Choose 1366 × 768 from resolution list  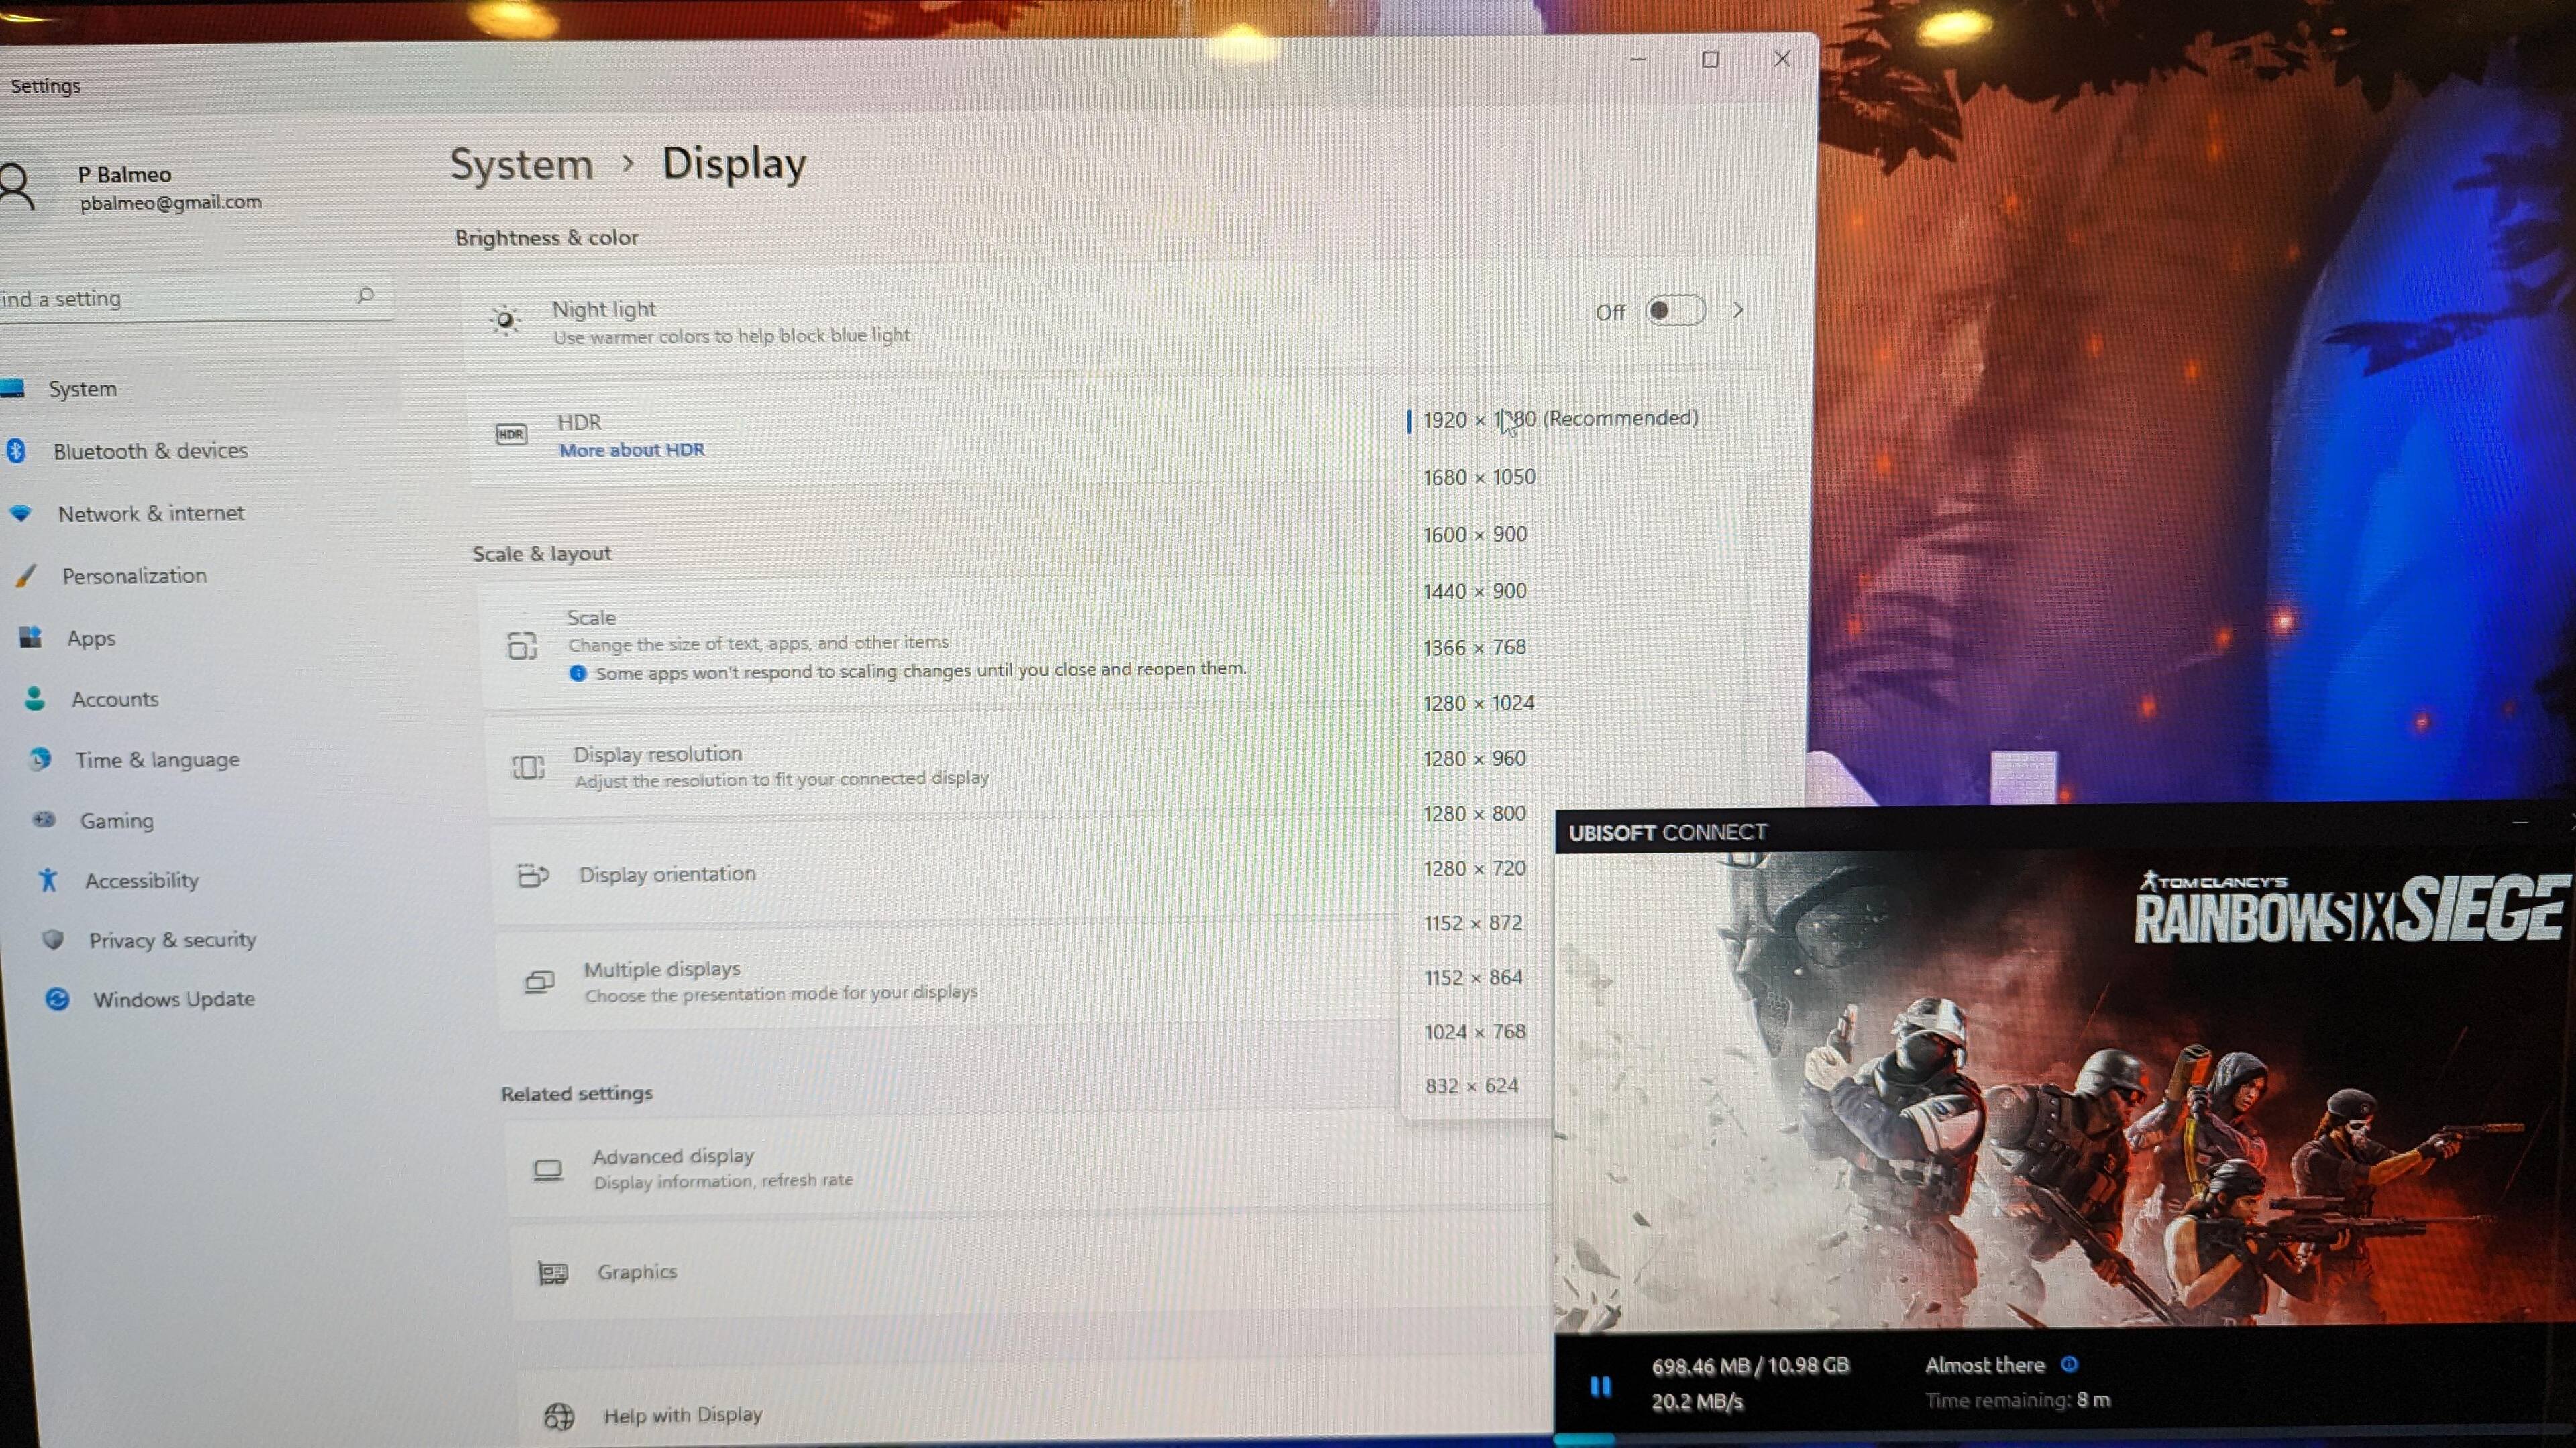pyautogui.click(x=1474, y=648)
